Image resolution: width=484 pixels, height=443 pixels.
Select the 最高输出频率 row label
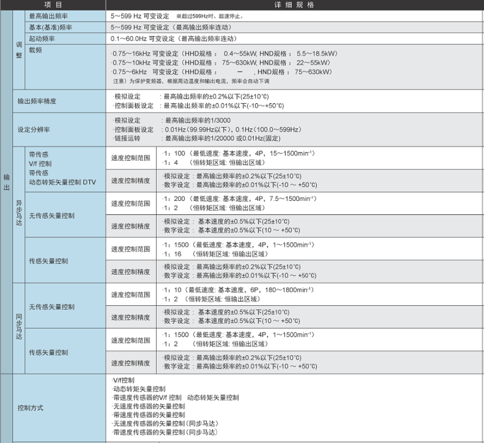pos(48,16)
